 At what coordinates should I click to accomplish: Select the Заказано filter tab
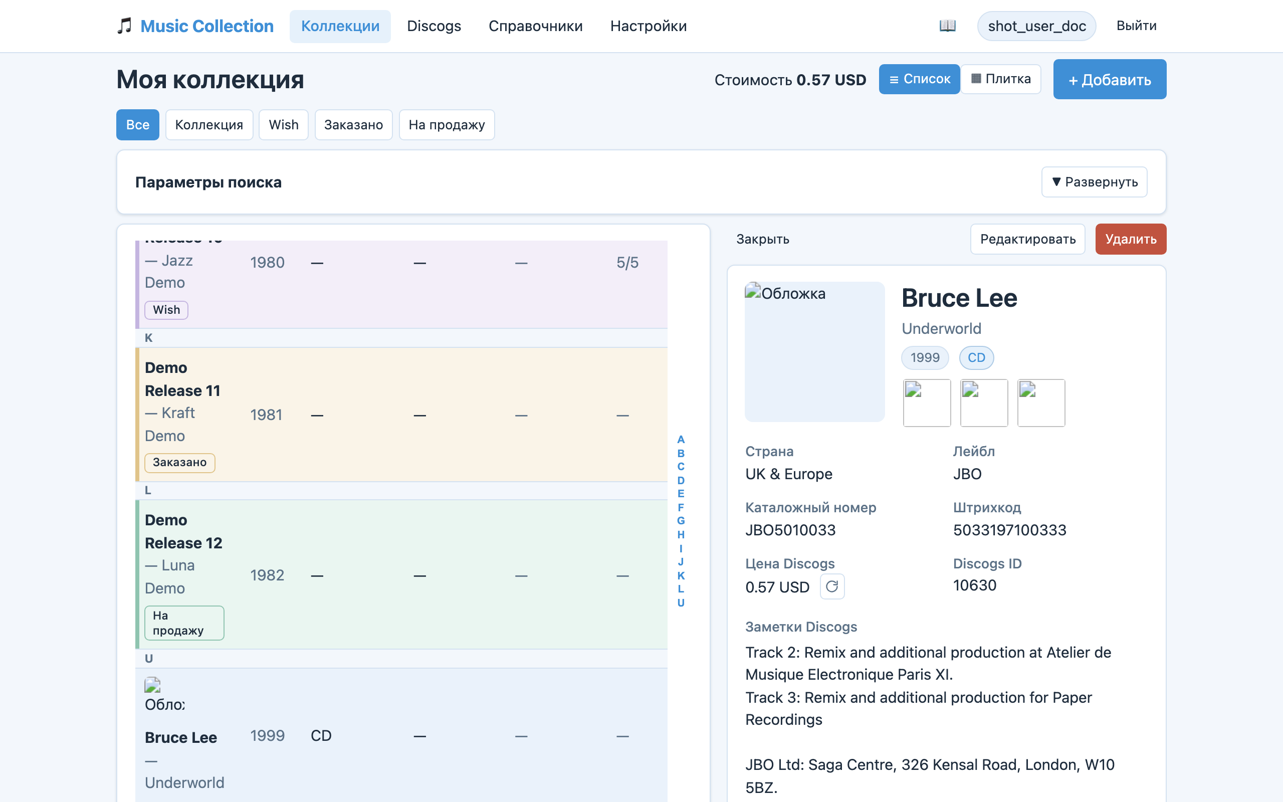(354, 125)
